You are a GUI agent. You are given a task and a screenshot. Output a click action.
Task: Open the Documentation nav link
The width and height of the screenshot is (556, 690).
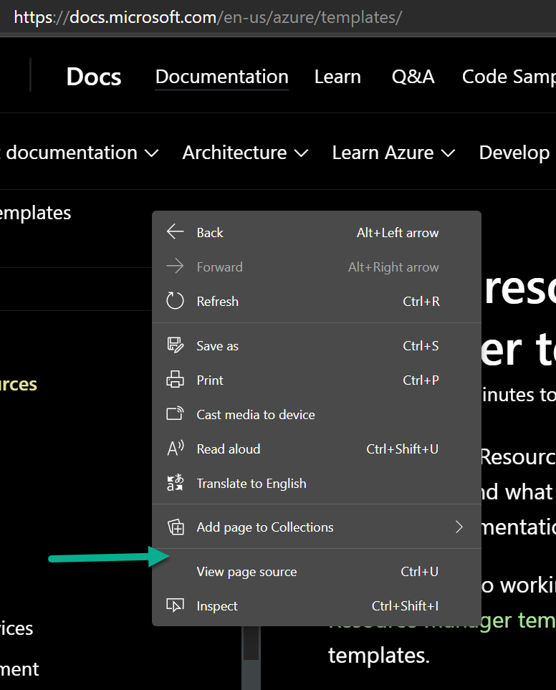[x=221, y=77]
